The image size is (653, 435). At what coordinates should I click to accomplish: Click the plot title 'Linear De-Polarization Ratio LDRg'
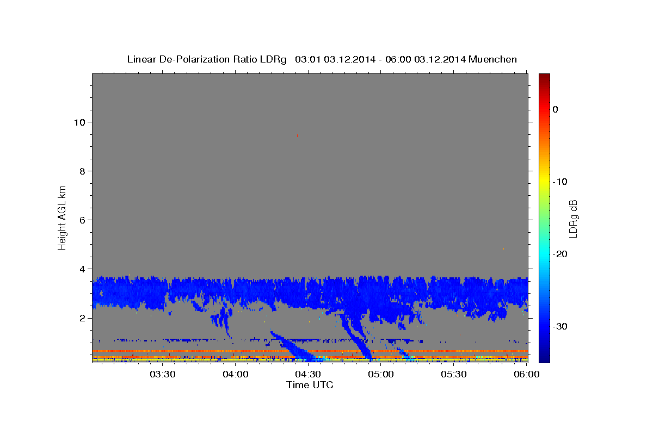[207, 59]
